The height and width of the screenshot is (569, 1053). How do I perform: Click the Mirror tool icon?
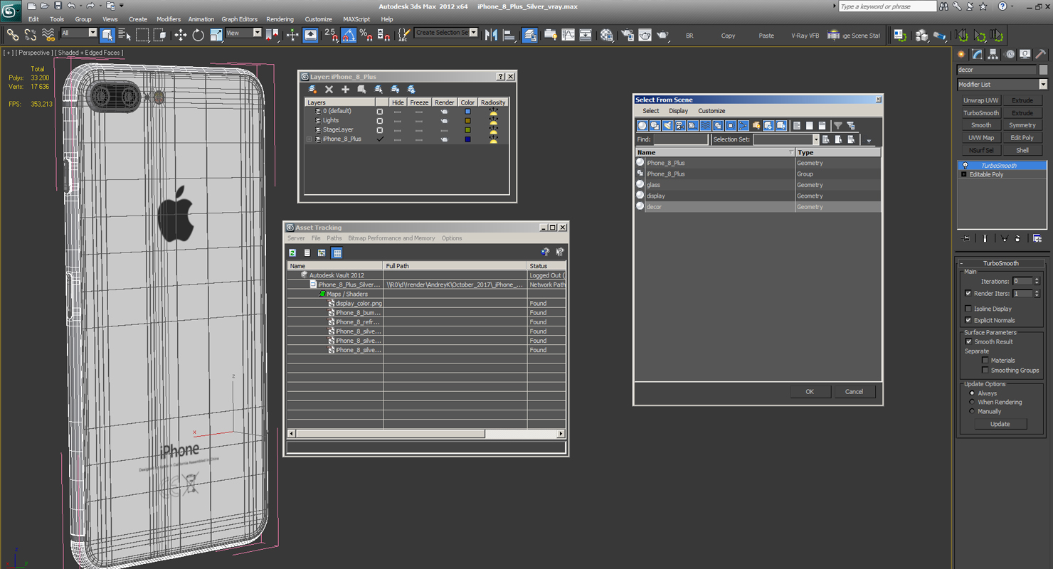click(491, 34)
